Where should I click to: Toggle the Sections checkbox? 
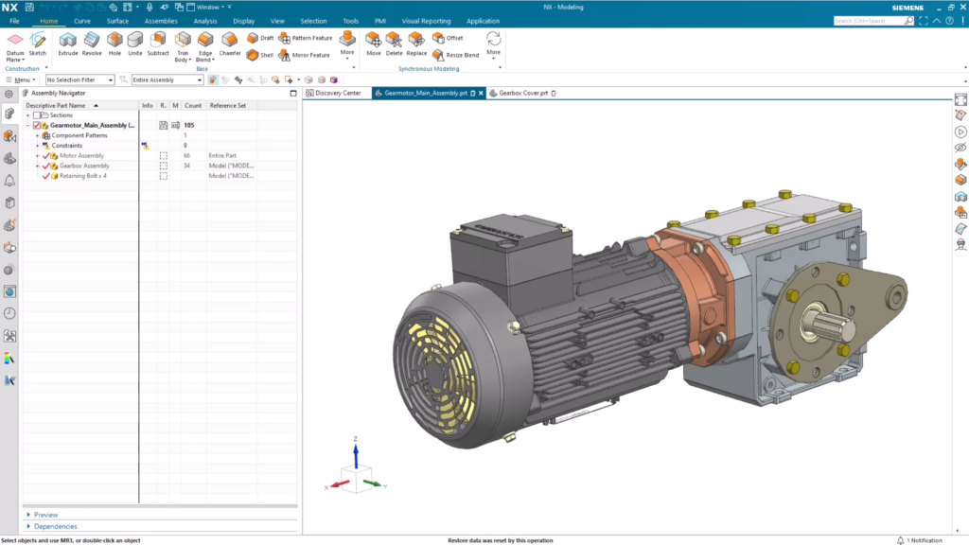coord(37,114)
